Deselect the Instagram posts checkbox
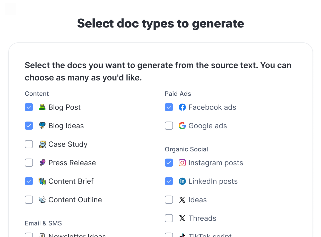321x237 pixels. 169,163
